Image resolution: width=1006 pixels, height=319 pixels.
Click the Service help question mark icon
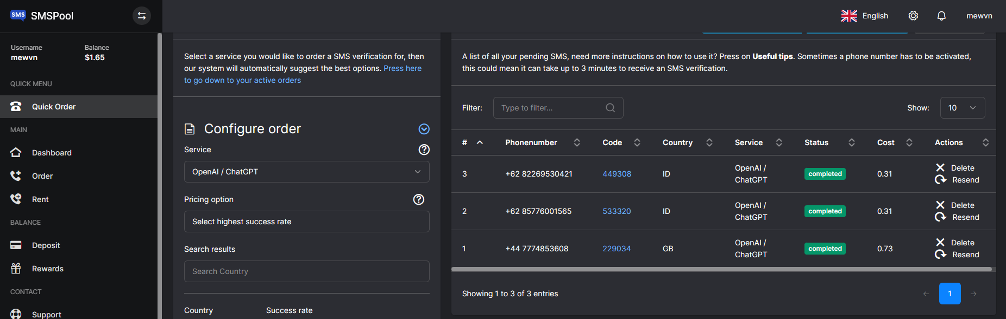(424, 149)
